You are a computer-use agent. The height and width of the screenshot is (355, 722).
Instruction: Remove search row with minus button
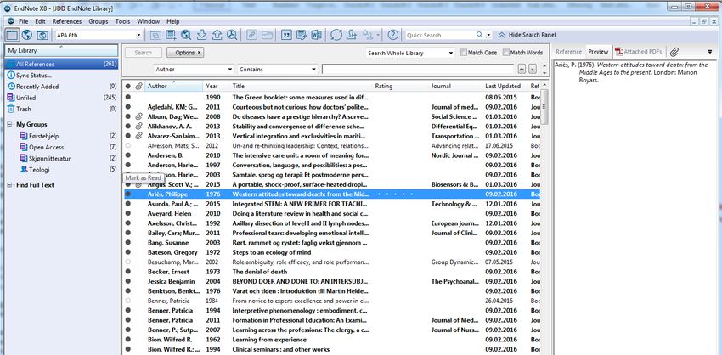pyautogui.click(x=533, y=69)
